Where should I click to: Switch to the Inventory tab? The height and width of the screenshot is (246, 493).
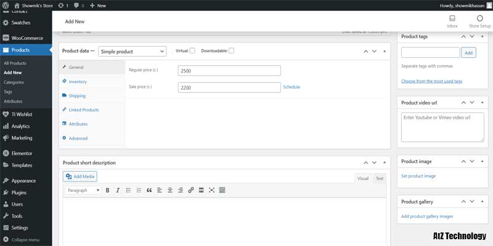tap(78, 81)
